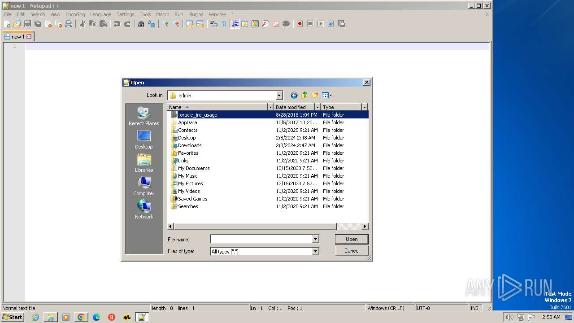This screenshot has width=574, height=323.
Task: Click the New file toolbar icon
Action: 7,24
